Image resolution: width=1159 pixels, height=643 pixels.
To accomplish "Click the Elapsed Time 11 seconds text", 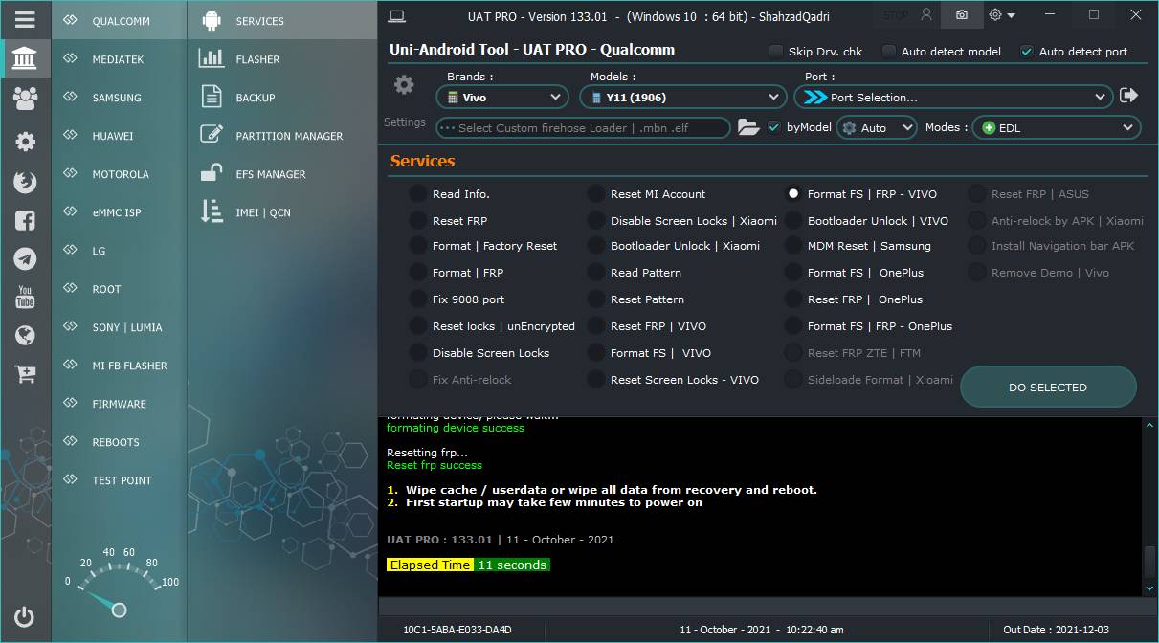I will tap(468, 565).
